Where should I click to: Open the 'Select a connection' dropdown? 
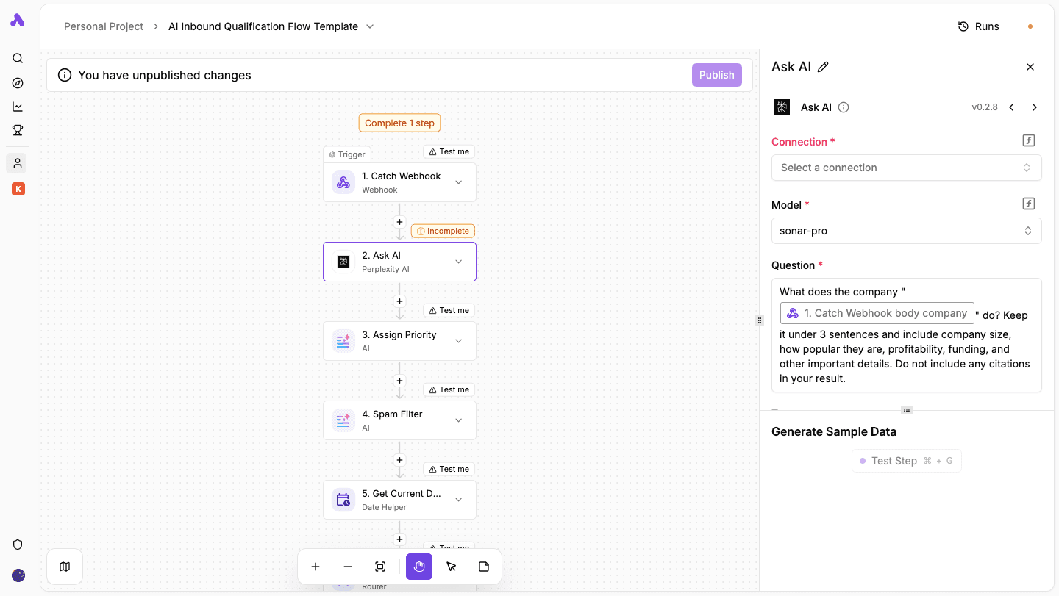click(x=906, y=168)
